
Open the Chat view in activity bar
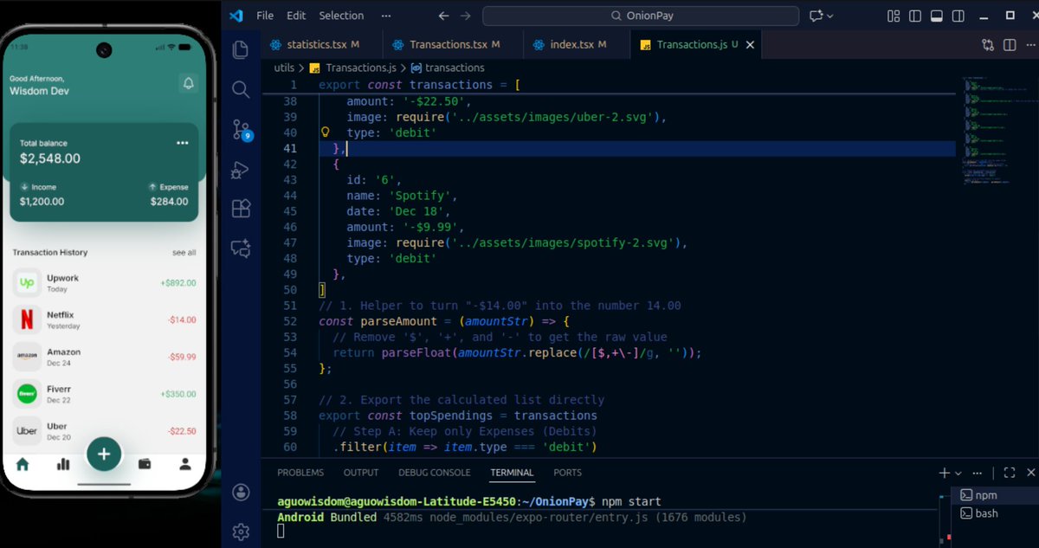(241, 248)
